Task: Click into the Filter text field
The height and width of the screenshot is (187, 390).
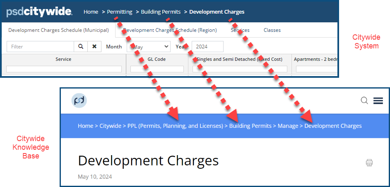Action: (x=40, y=46)
